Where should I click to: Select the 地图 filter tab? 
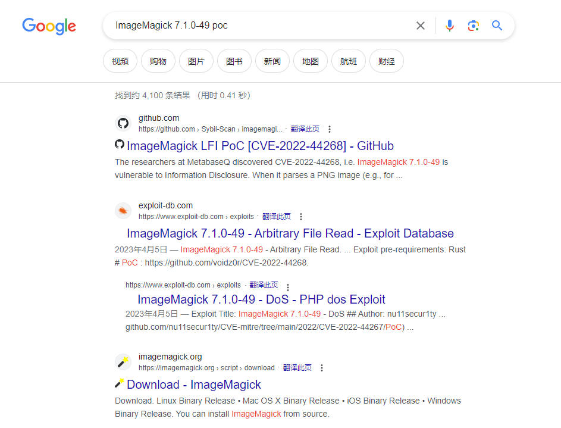(310, 61)
